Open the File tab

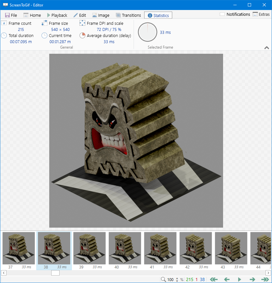click(x=11, y=15)
